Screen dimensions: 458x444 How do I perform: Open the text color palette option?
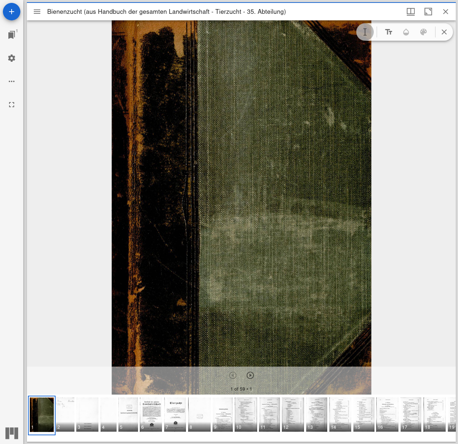point(423,32)
